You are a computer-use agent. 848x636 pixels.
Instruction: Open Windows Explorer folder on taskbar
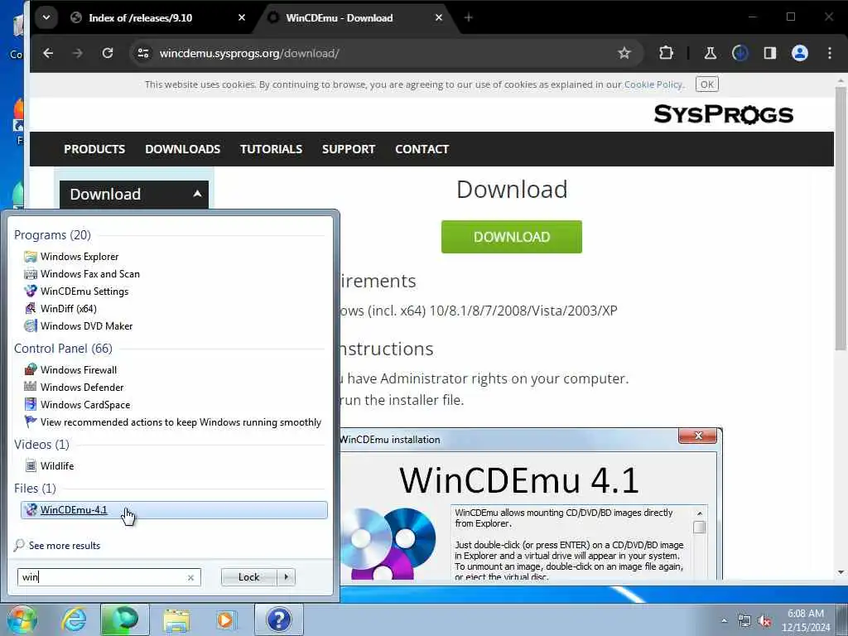(176, 619)
